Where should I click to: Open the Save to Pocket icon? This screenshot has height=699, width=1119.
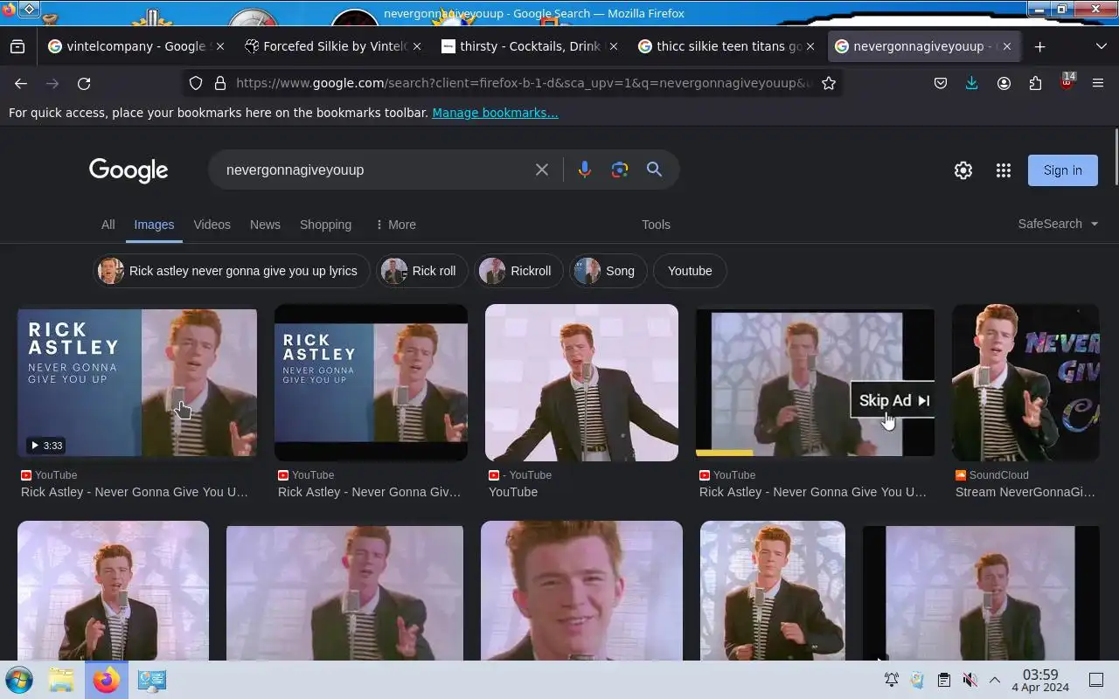941,83
